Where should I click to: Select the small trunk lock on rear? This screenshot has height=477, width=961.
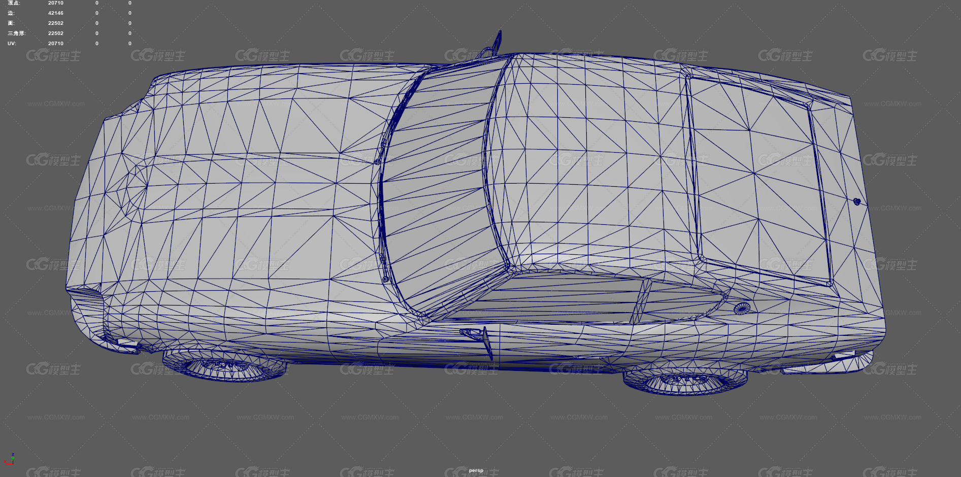pyautogui.click(x=857, y=201)
